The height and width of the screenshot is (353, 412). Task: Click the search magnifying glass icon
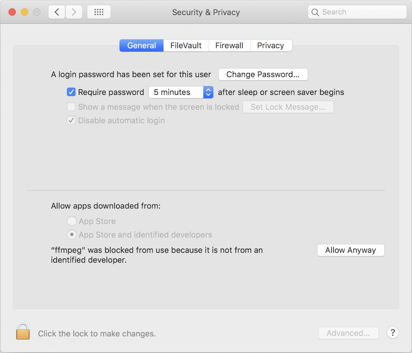(x=315, y=12)
